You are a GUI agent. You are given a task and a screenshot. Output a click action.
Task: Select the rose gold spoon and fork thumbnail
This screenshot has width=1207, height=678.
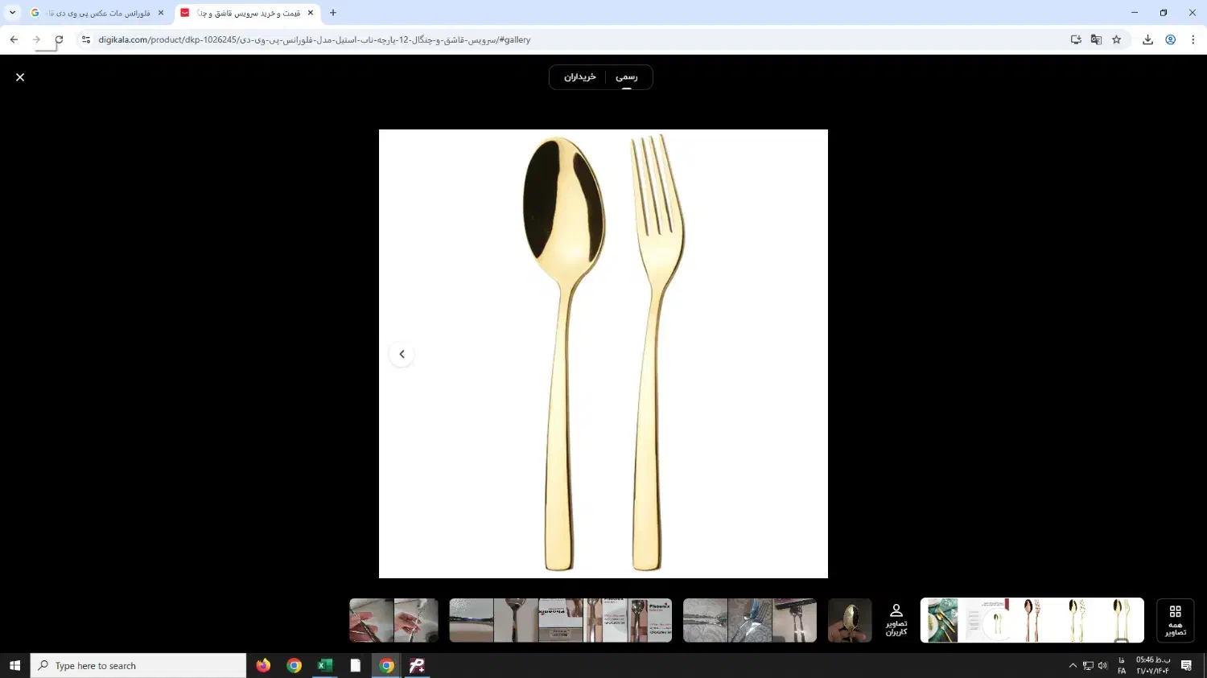1031,620
